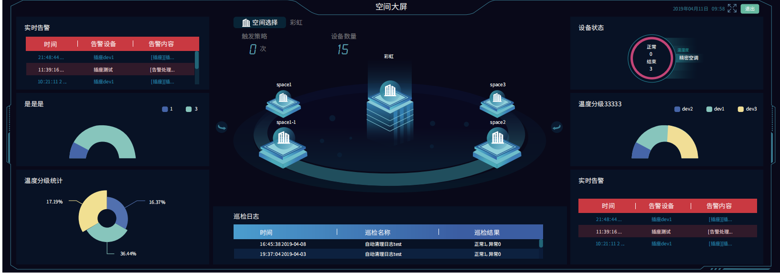The height and width of the screenshot is (273, 780).
Task: Toggle legend series 1 in 是是是 chart
Action: pos(167,109)
